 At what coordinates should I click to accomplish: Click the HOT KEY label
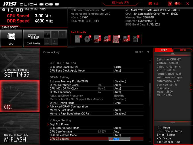click(138, 52)
